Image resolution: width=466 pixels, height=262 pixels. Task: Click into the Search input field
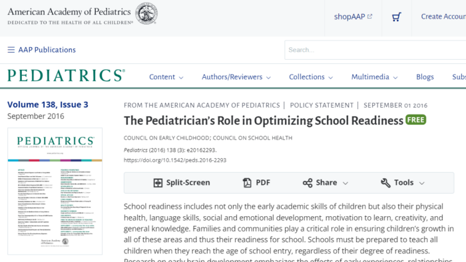375,50
